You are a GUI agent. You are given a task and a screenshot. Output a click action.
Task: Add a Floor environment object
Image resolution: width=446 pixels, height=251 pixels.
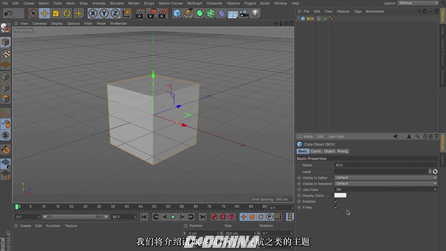click(233, 13)
